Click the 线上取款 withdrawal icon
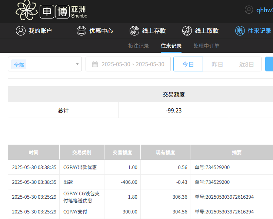Viewport: 273px width, 219px height. coord(187,31)
